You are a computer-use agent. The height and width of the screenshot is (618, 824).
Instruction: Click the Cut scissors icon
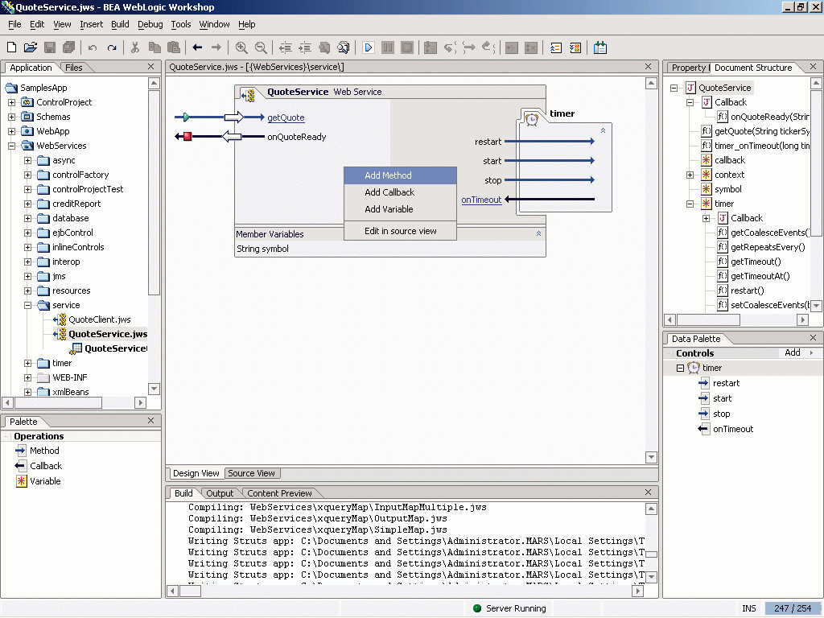[135, 47]
